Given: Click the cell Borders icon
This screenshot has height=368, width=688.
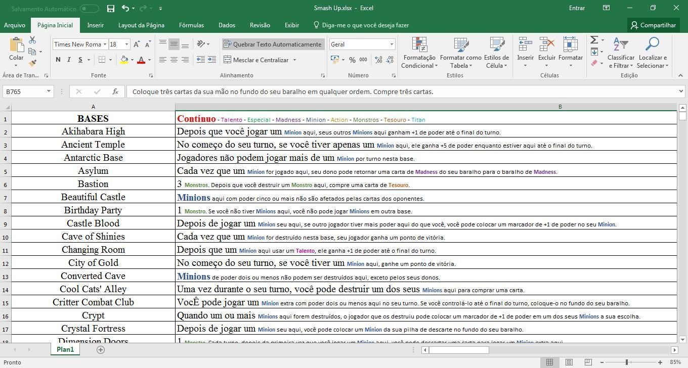Looking at the screenshot, I should (x=102, y=60).
